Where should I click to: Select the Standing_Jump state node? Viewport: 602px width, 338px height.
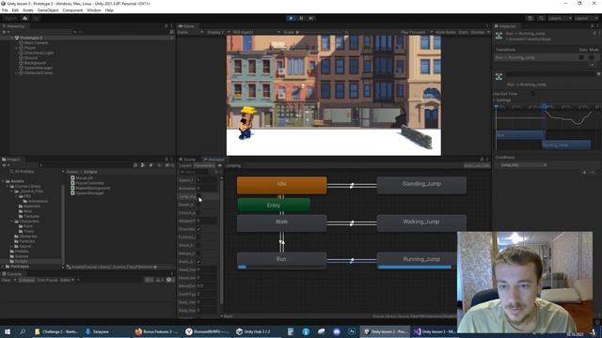(x=421, y=185)
